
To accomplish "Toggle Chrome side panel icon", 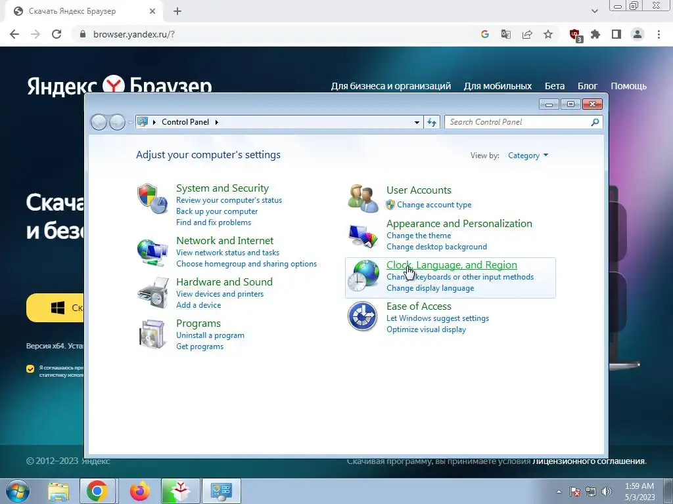I will [616, 34].
